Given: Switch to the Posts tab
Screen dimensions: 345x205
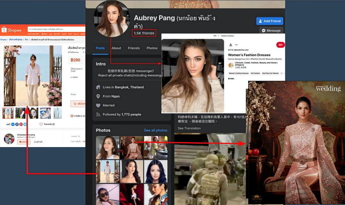Looking at the screenshot, I should [100, 48].
